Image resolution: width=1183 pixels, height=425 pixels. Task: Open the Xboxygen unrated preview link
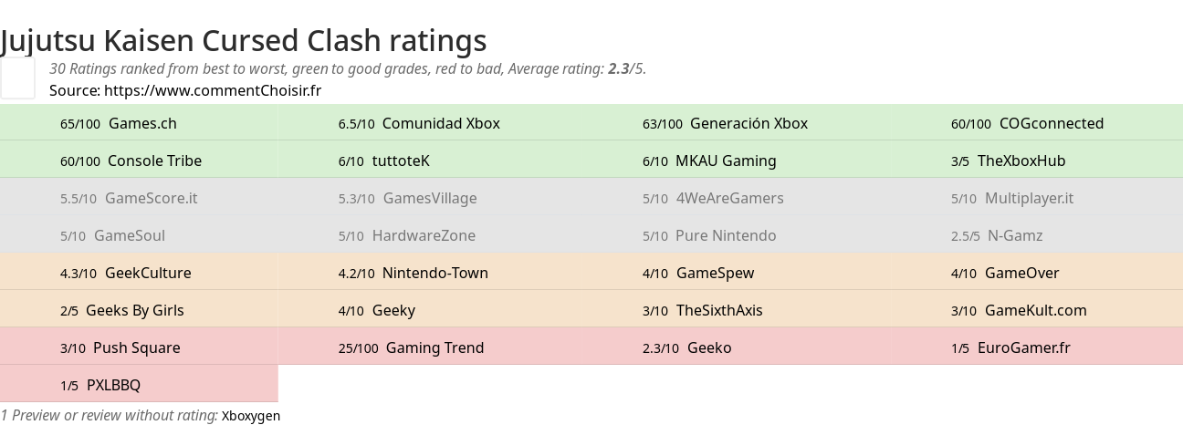tap(251, 416)
